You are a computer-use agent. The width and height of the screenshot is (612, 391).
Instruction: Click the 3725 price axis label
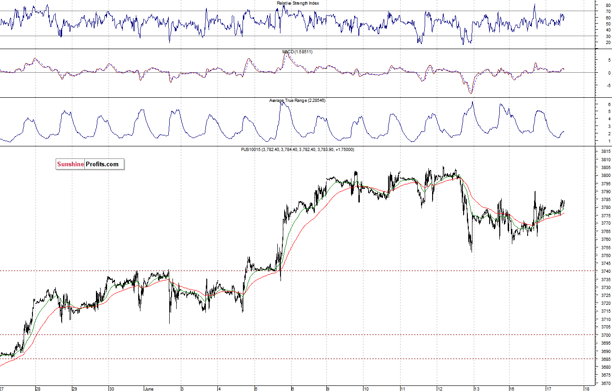(606, 295)
